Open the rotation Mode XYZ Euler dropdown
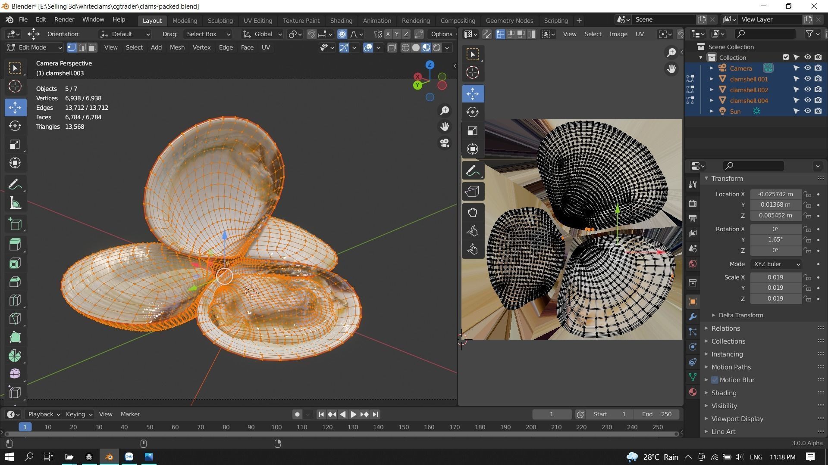 776,264
